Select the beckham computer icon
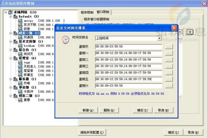208x138 pixels. (20, 46)
